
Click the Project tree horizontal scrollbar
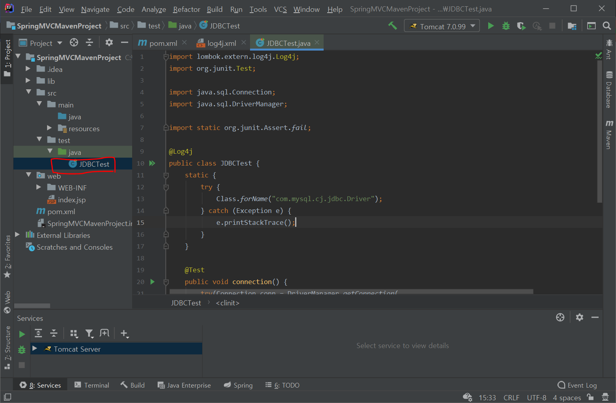point(32,306)
